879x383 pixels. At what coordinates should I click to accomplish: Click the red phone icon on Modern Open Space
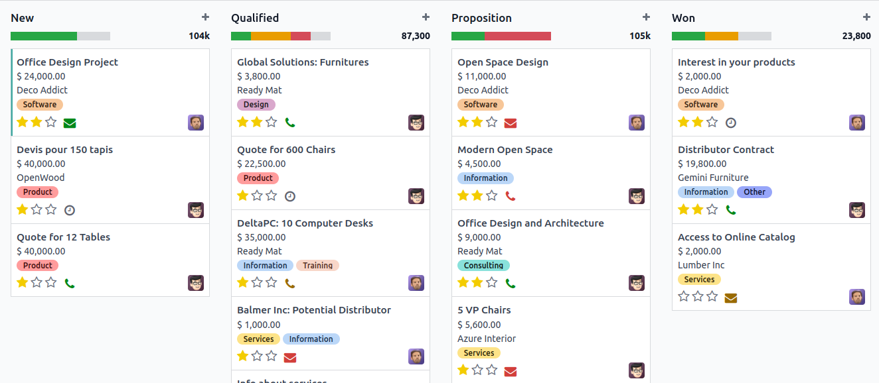511,196
